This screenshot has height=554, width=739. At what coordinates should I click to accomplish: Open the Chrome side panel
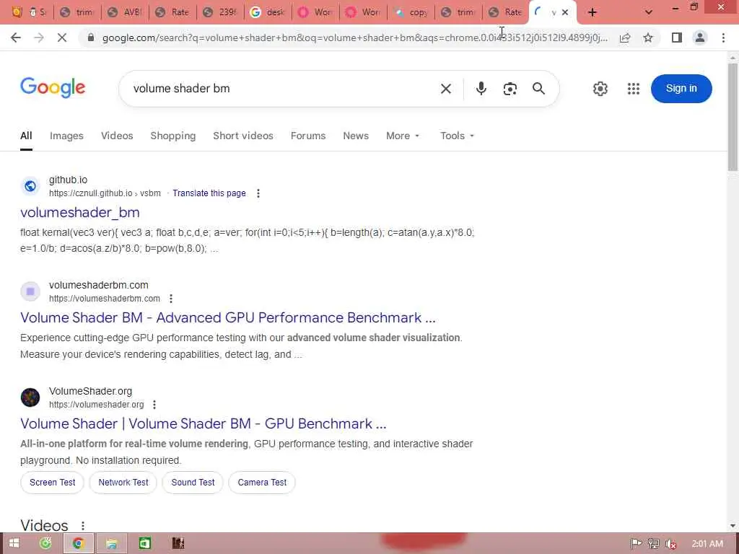pyautogui.click(x=677, y=38)
